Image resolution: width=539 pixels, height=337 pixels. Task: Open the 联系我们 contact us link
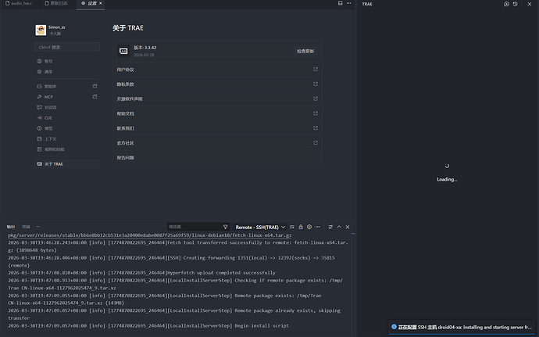point(217,128)
